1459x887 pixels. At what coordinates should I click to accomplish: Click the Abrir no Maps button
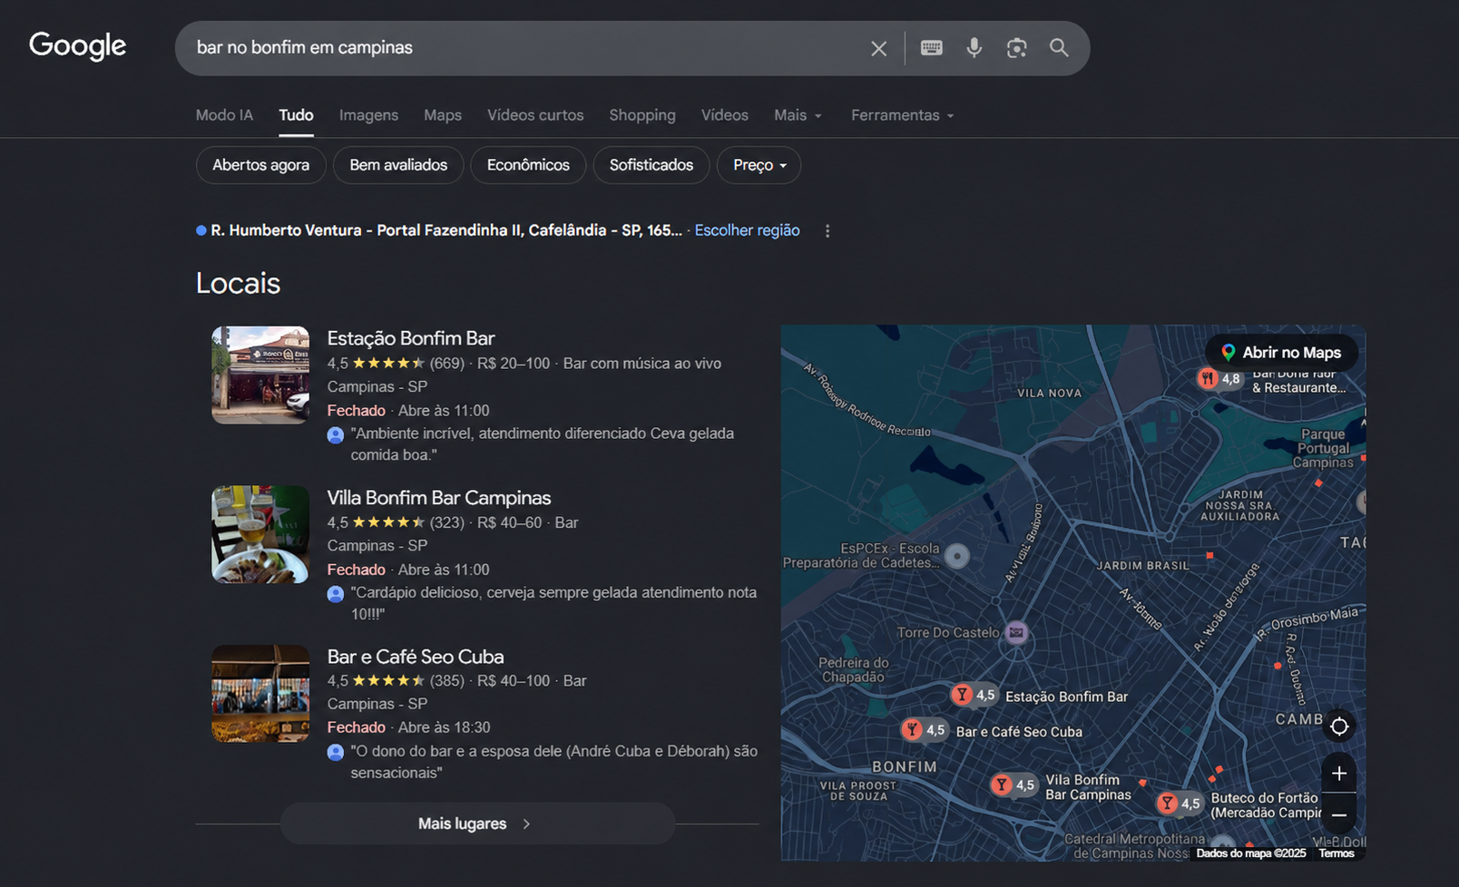click(x=1281, y=353)
